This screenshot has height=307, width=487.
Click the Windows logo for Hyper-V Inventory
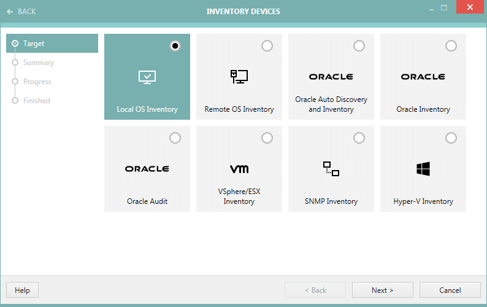tap(423, 169)
